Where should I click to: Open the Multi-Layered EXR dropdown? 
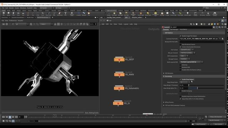coord(191,62)
